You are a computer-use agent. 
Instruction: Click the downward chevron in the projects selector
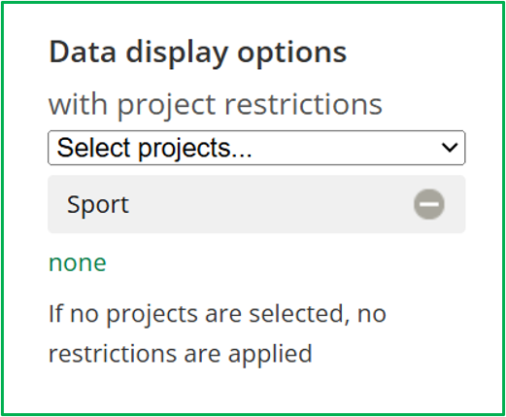[x=450, y=148]
